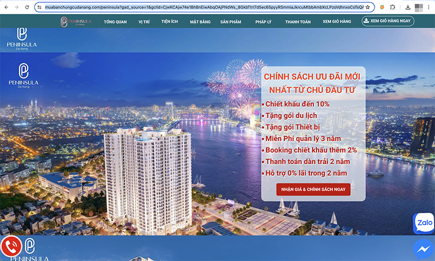Open the MẶT BẰNG menu item
The height and width of the screenshot is (261, 435).
click(x=200, y=22)
